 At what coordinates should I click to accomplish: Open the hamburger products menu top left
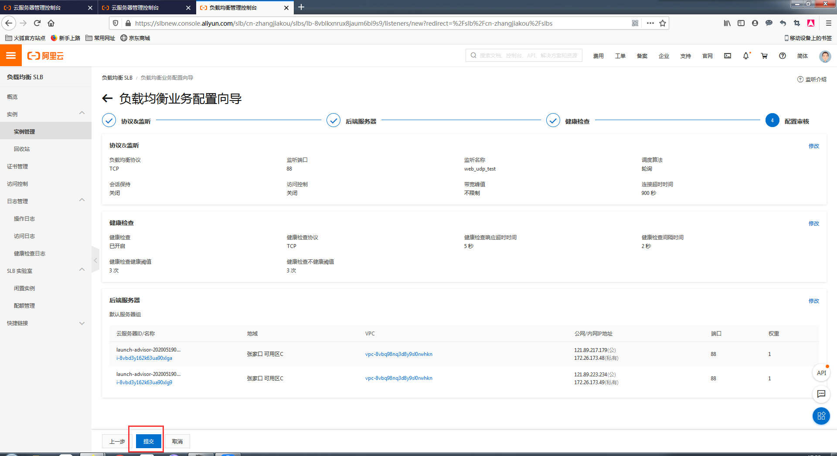point(10,55)
